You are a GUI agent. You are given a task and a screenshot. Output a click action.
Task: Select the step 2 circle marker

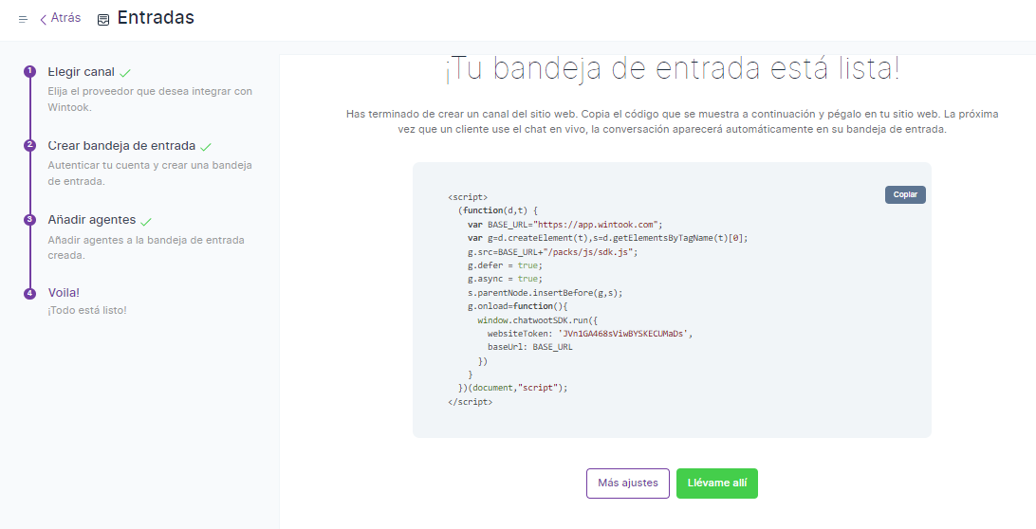[29, 145]
